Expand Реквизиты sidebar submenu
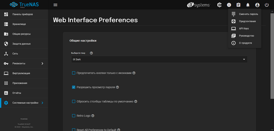 (24, 63)
